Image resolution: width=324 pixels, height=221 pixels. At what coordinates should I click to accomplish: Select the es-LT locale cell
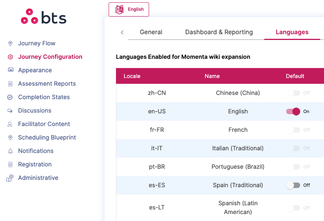157,208
